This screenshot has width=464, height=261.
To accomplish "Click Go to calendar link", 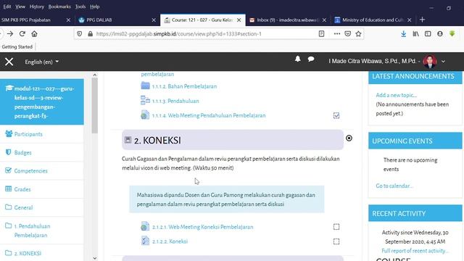I will tap(394, 186).
